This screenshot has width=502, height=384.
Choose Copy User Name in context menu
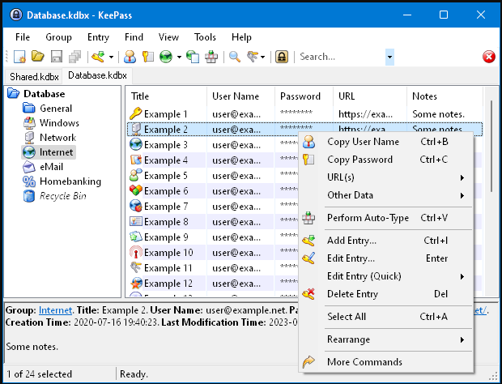tap(385, 142)
